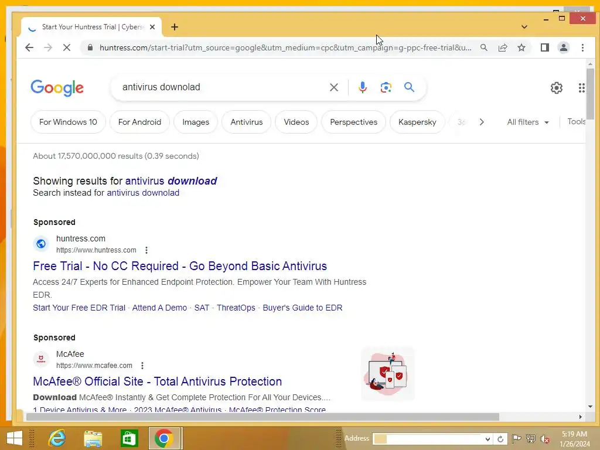Open McAfee Official Site ad title
The height and width of the screenshot is (450, 600).
tap(157, 381)
